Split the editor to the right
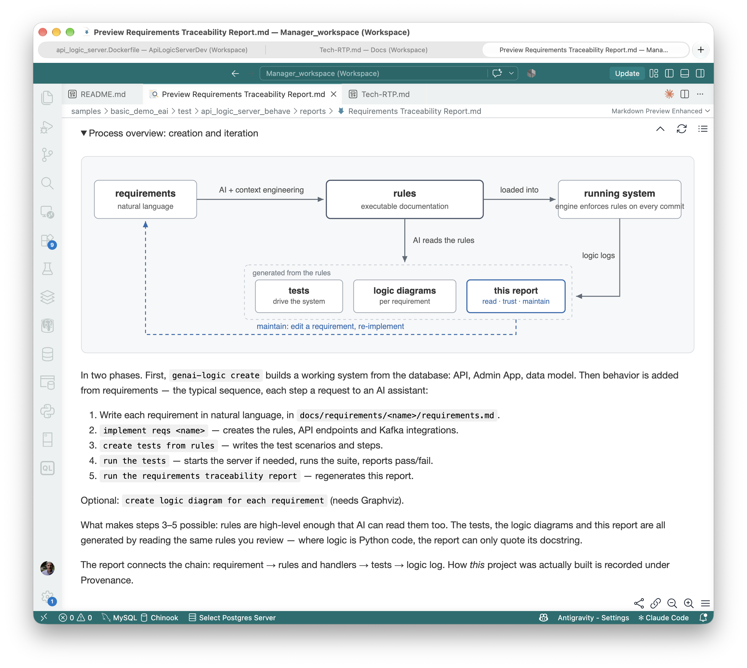 coord(685,94)
